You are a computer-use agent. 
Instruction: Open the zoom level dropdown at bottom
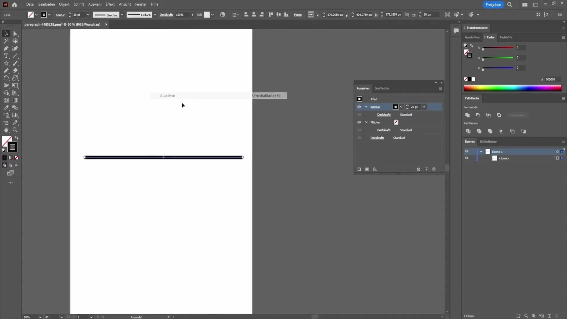(40, 317)
